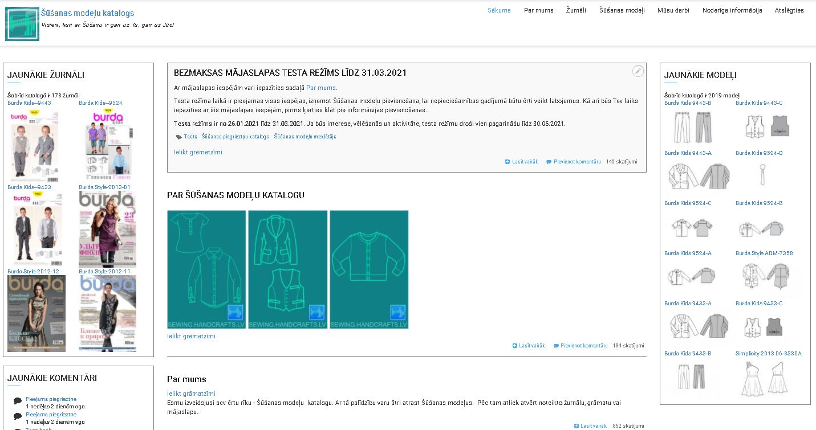
Task: Click Ielikt grāmatzīmi below the catalog images
Action: point(191,336)
